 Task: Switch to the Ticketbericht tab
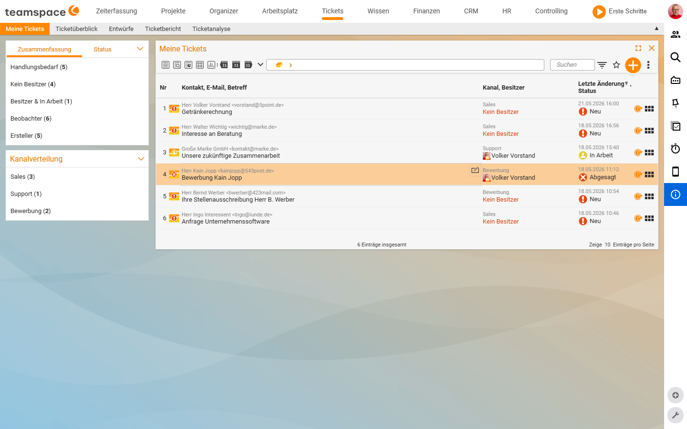tap(163, 29)
